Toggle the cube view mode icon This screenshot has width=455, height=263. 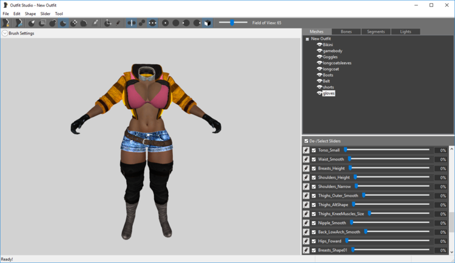coord(207,23)
